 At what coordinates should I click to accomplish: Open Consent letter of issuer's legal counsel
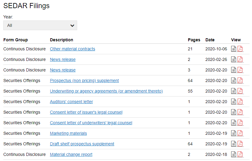point(86,112)
